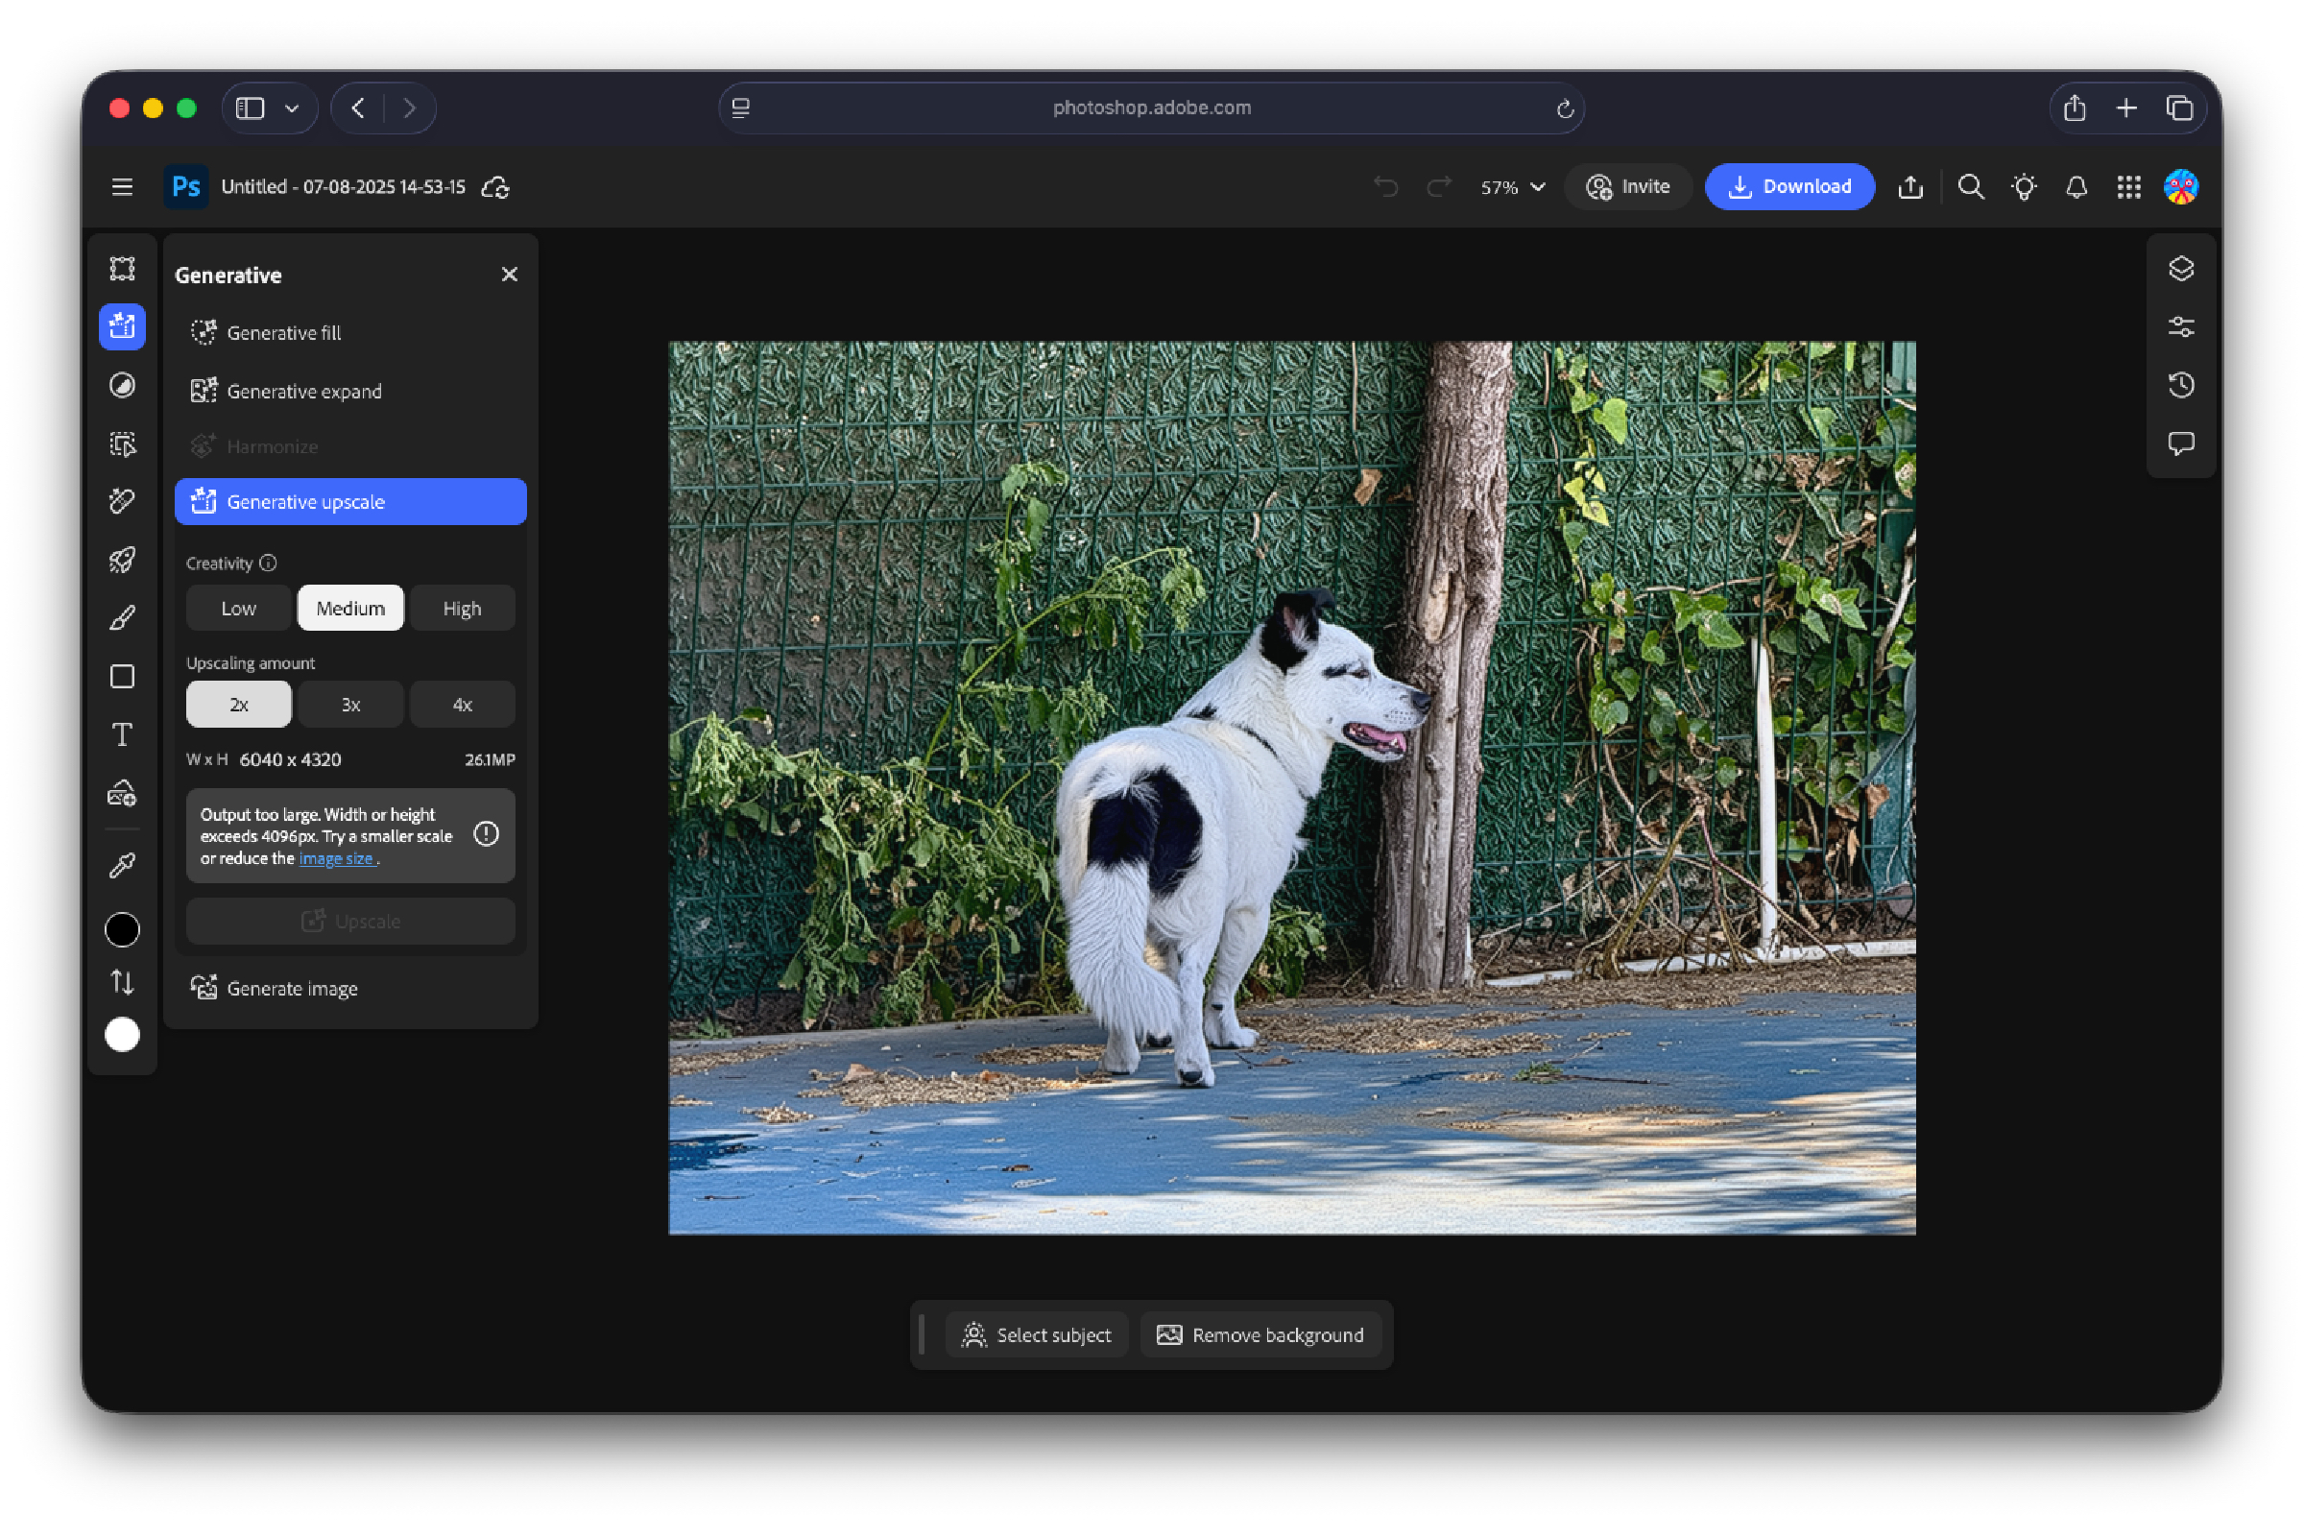Open the hamburger menu in top-left
This screenshot has height=1536, width=2304.
pos(122,186)
